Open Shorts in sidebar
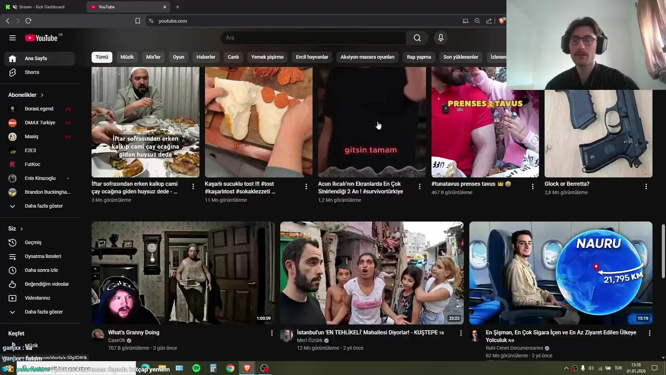 (x=40, y=72)
